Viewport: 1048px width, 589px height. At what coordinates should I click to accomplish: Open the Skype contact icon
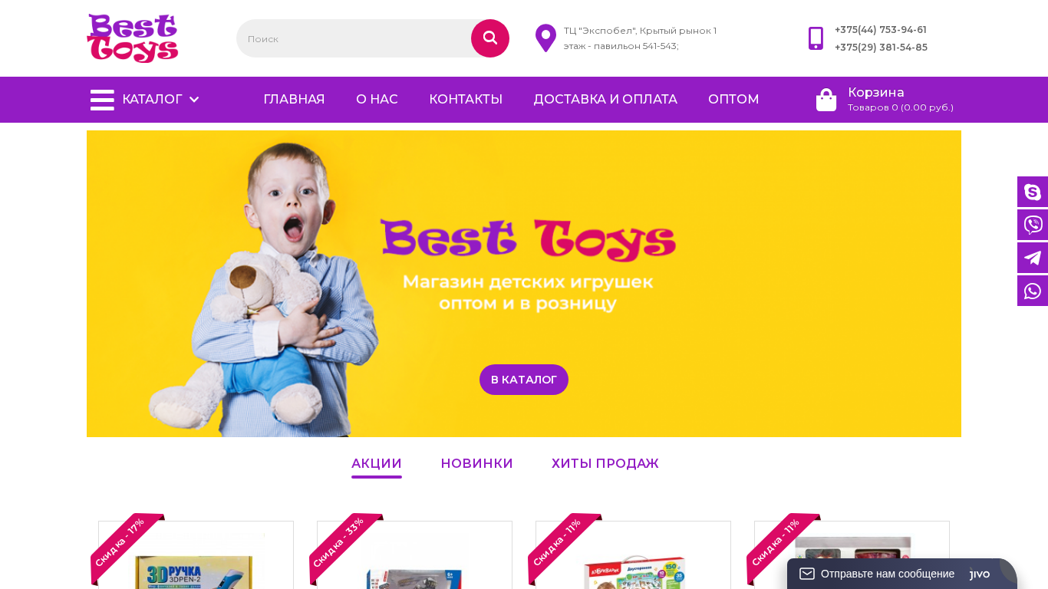[x=1033, y=192]
